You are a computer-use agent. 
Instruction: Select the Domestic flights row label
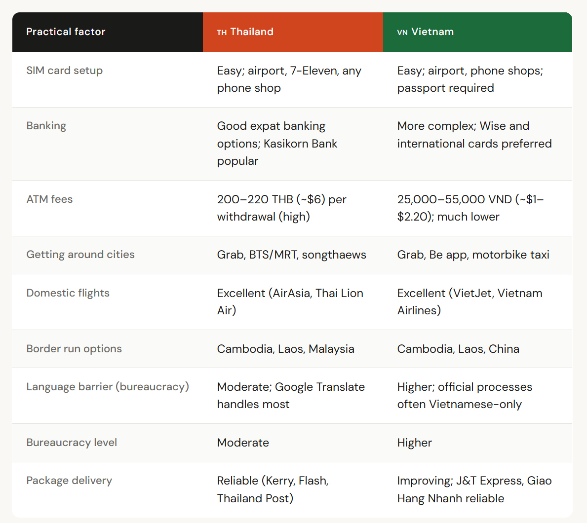click(x=68, y=293)
